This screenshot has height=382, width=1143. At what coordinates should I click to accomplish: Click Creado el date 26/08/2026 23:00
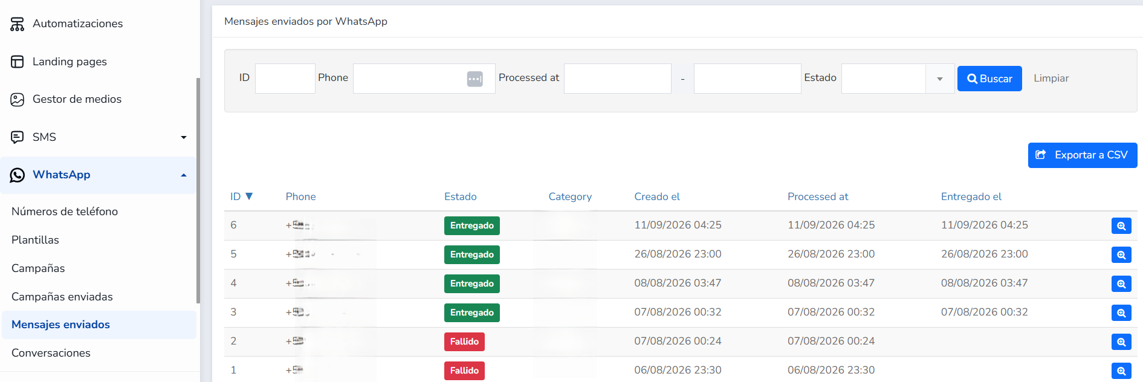point(678,254)
